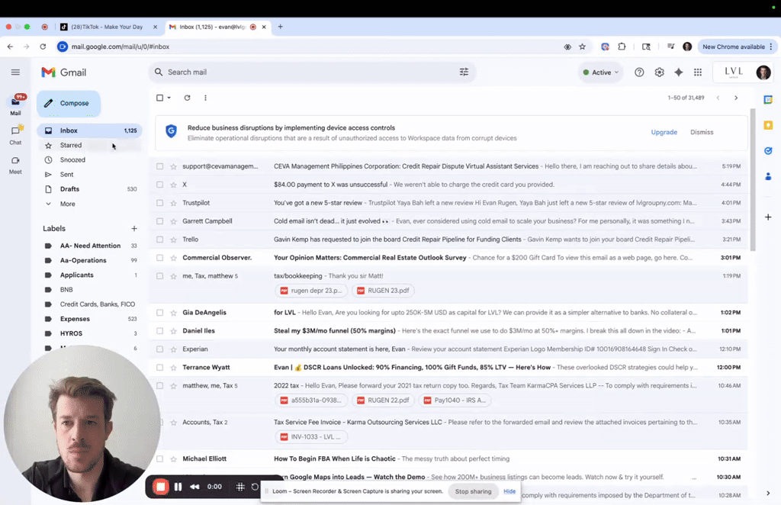Star the Trustpilot email
781x505 pixels.
173,203
